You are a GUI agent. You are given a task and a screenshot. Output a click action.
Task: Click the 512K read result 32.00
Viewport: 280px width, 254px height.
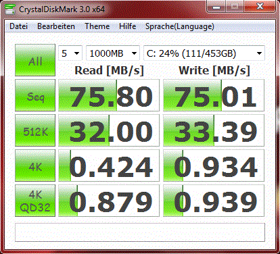[109, 130]
